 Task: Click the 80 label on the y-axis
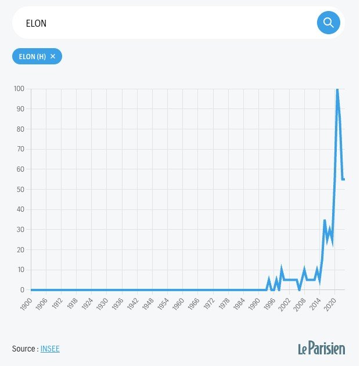20,129
